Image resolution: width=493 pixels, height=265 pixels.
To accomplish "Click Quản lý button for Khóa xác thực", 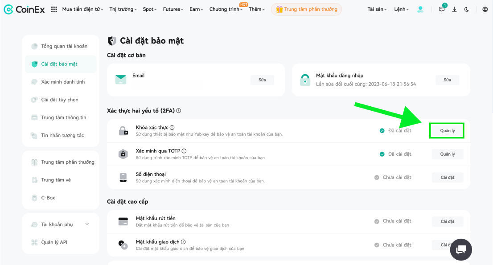I will click(x=447, y=130).
